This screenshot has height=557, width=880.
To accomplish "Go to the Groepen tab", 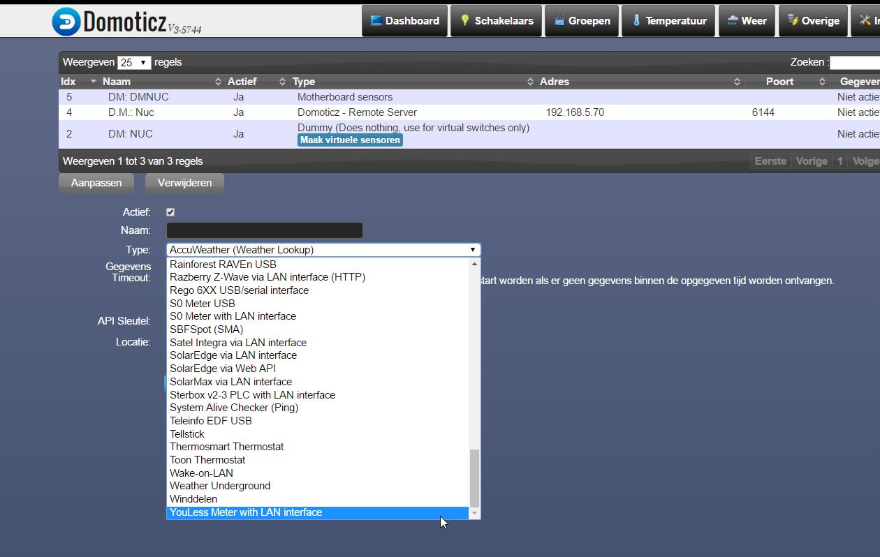I will [581, 21].
